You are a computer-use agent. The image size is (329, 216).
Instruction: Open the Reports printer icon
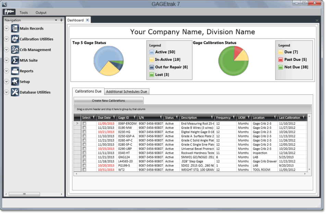(x=15, y=71)
